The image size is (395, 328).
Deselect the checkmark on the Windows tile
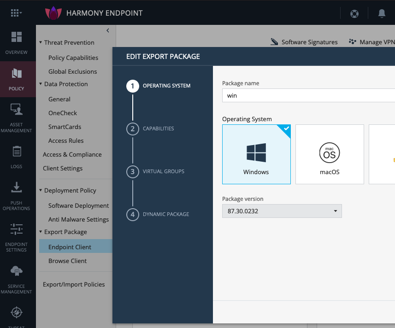pos(287,129)
